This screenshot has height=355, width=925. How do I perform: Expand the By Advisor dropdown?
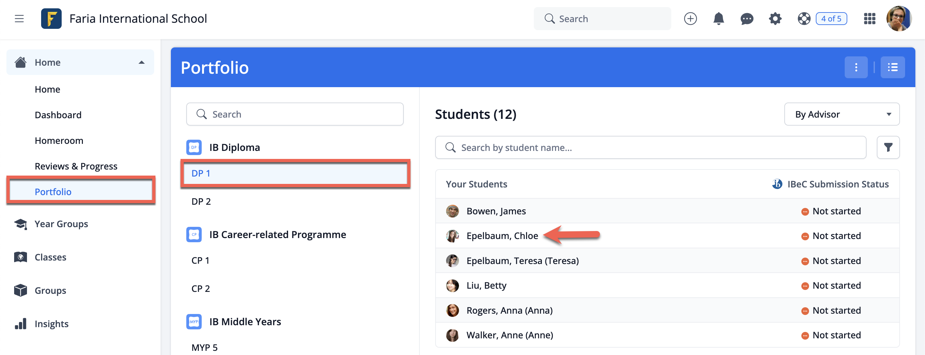(x=841, y=114)
